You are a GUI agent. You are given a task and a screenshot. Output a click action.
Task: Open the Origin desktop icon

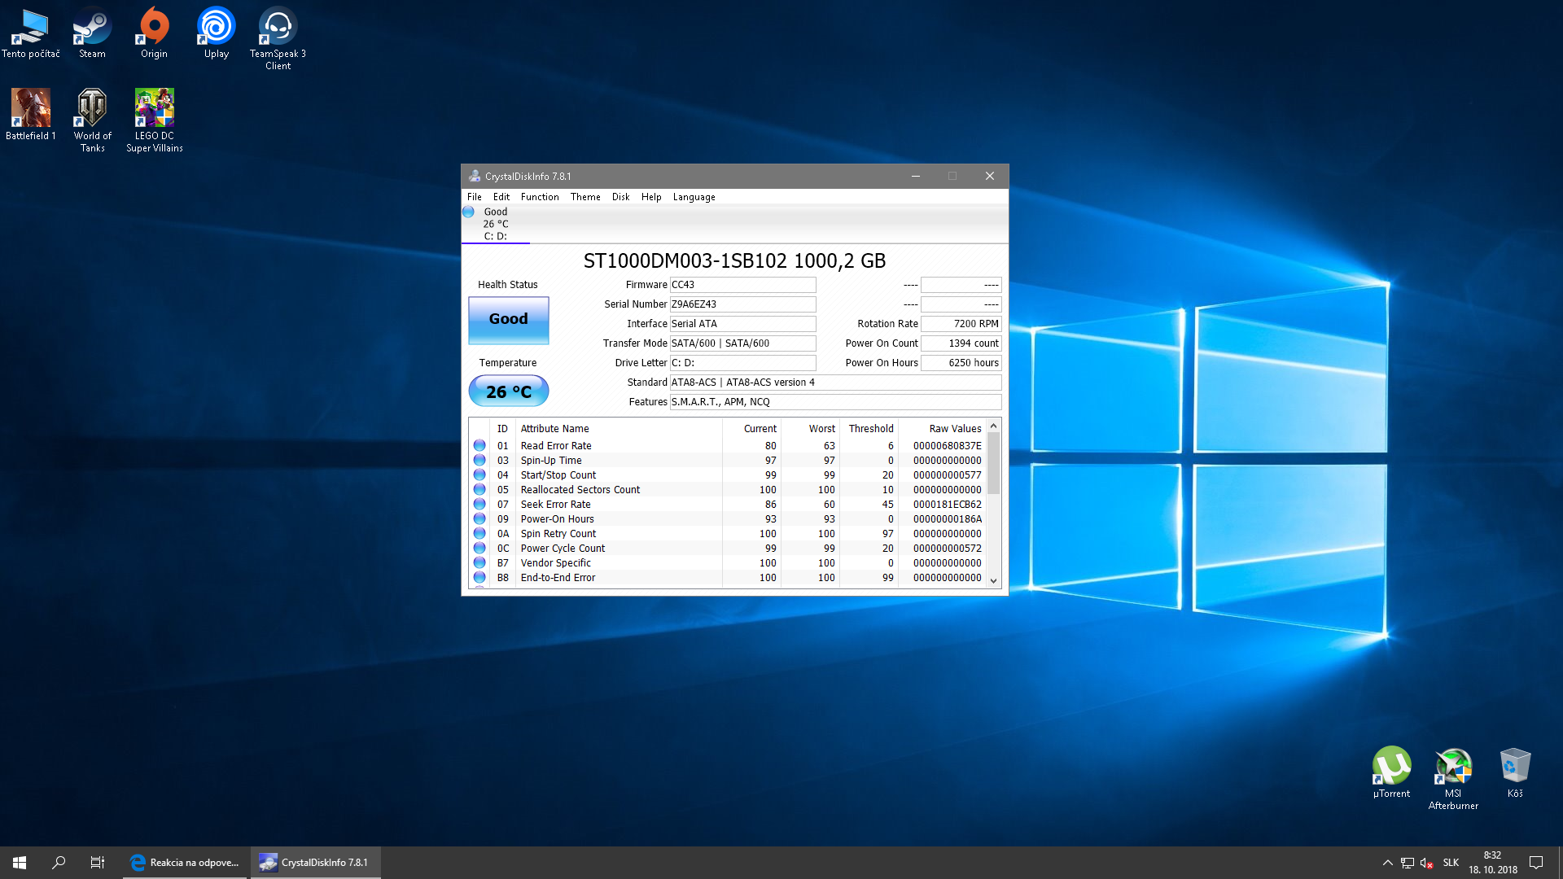(154, 33)
